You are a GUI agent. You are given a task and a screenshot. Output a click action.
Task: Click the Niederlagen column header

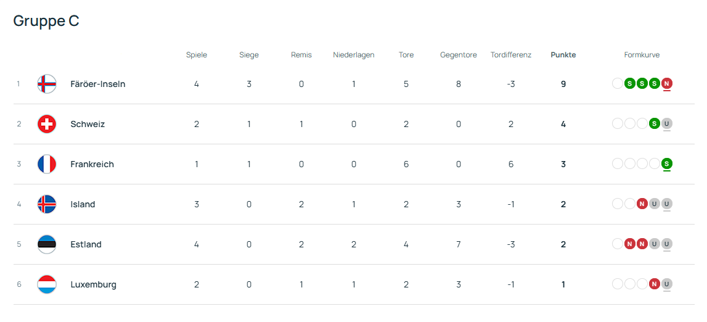[353, 55]
